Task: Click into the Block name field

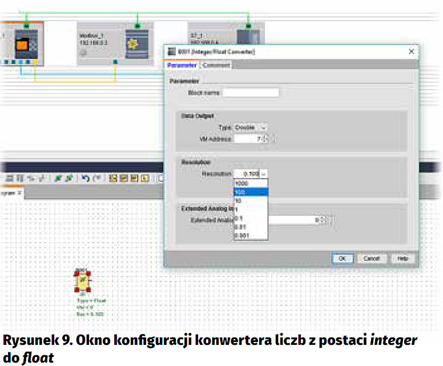Action: click(251, 92)
